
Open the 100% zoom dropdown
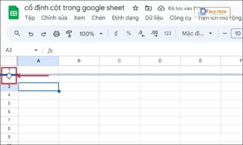(91, 33)
